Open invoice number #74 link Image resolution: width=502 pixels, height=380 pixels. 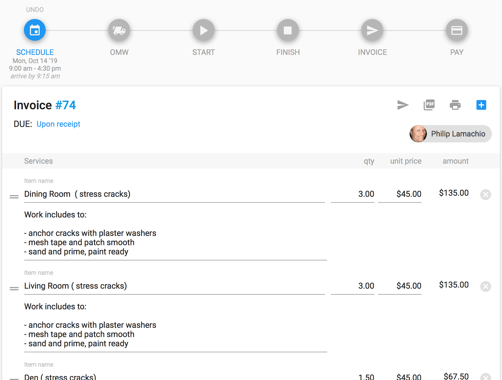[66, 105]
